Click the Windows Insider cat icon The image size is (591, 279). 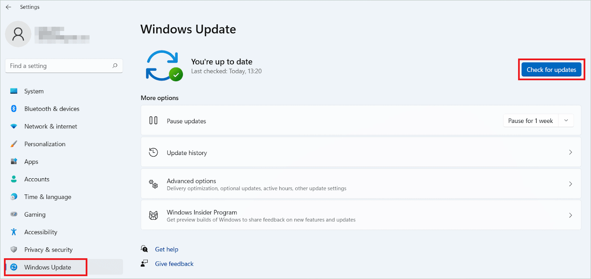153,216
